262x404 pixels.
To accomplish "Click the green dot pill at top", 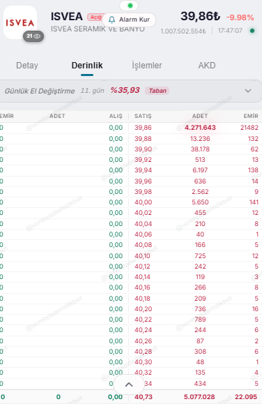I will click(x=129, y=6).
